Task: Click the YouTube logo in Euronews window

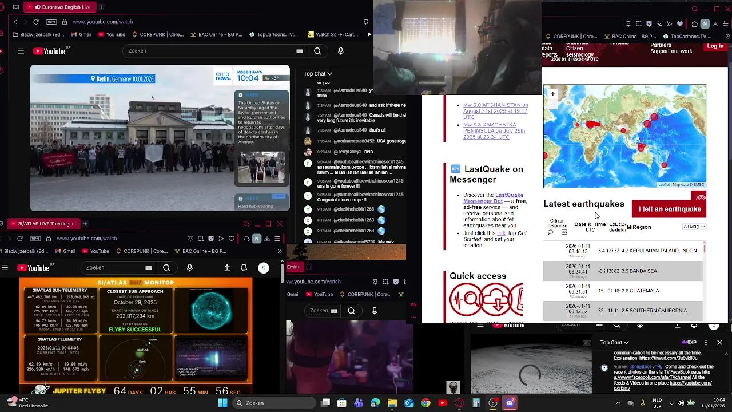Action: [x=49, y=51]
